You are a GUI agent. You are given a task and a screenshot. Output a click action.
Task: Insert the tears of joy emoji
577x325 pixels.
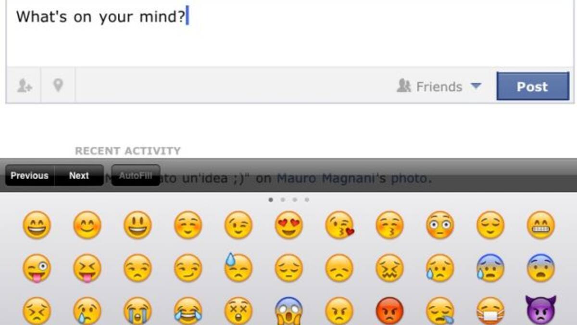188,311
